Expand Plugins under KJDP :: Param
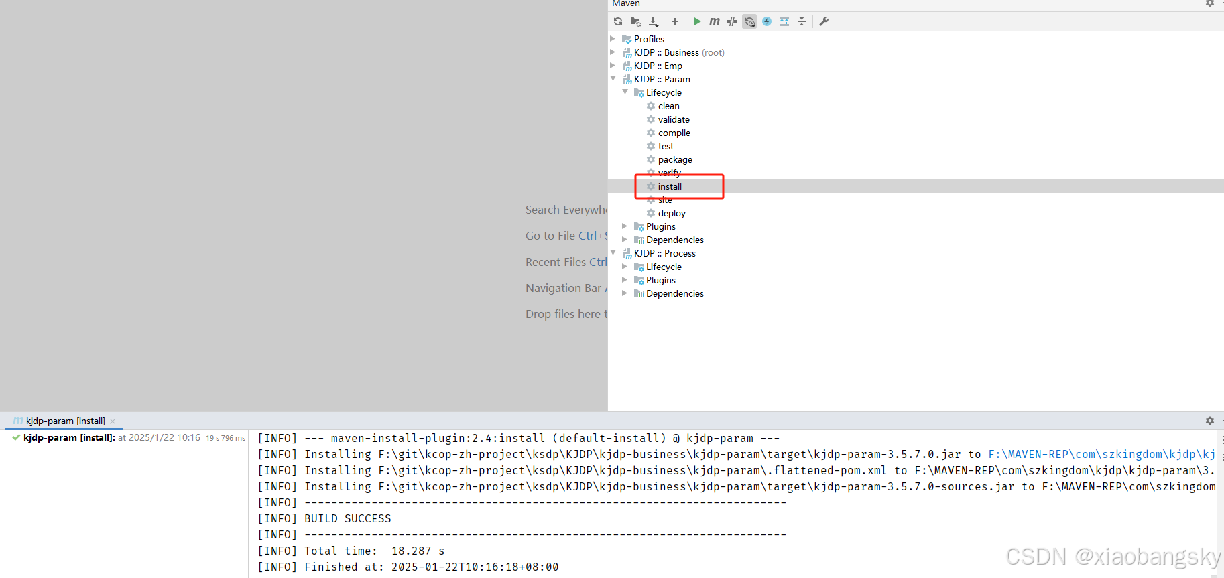Viewport: 1224px width, 578px height. 625,226
